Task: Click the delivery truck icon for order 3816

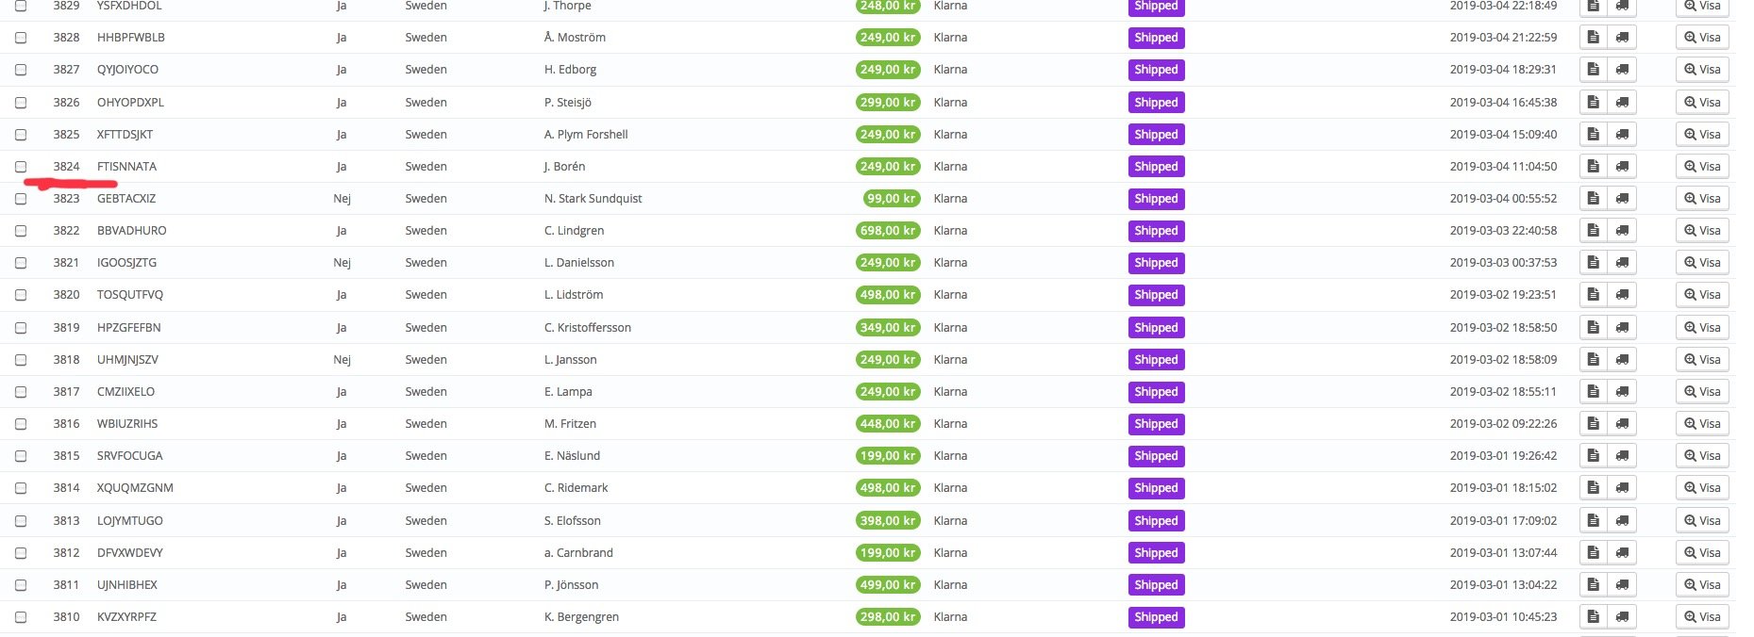Action: 1622,424
